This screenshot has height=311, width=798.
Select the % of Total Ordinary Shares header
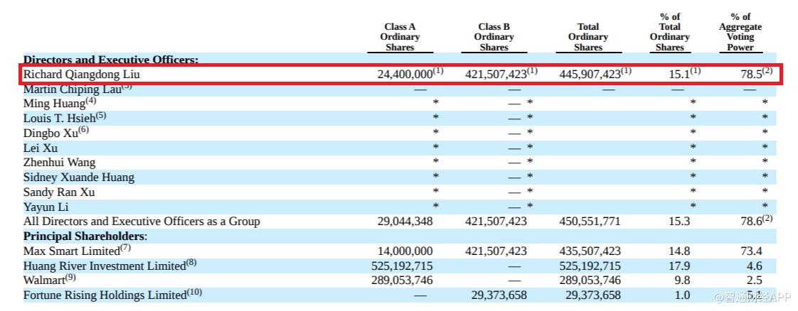669,32
